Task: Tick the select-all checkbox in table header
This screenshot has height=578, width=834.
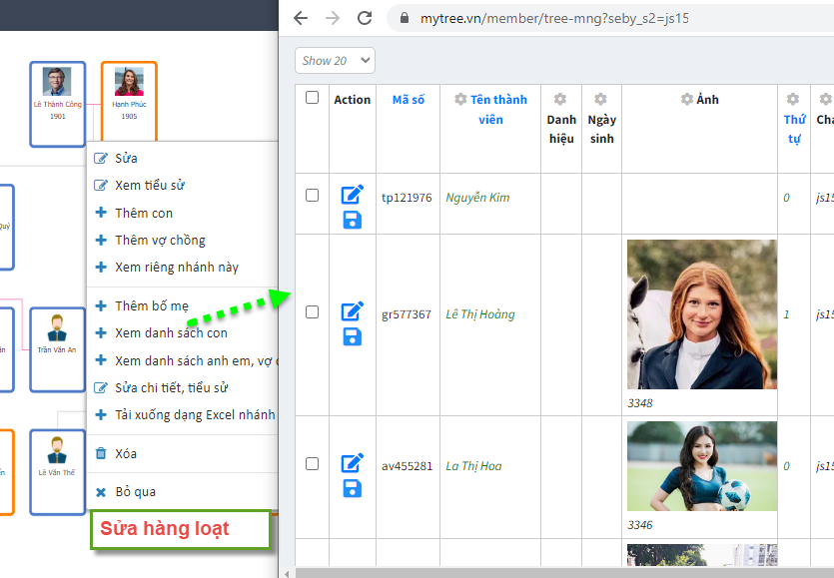Action: [x=313, y=98]
